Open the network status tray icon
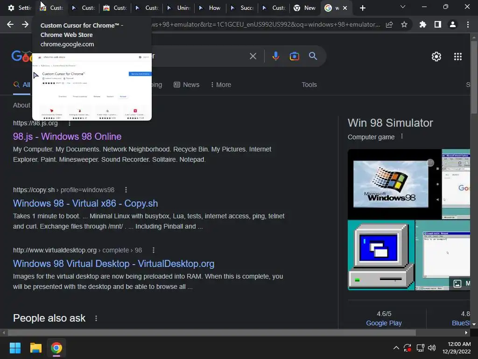The image size is (478, 359). tap(421, 348)
